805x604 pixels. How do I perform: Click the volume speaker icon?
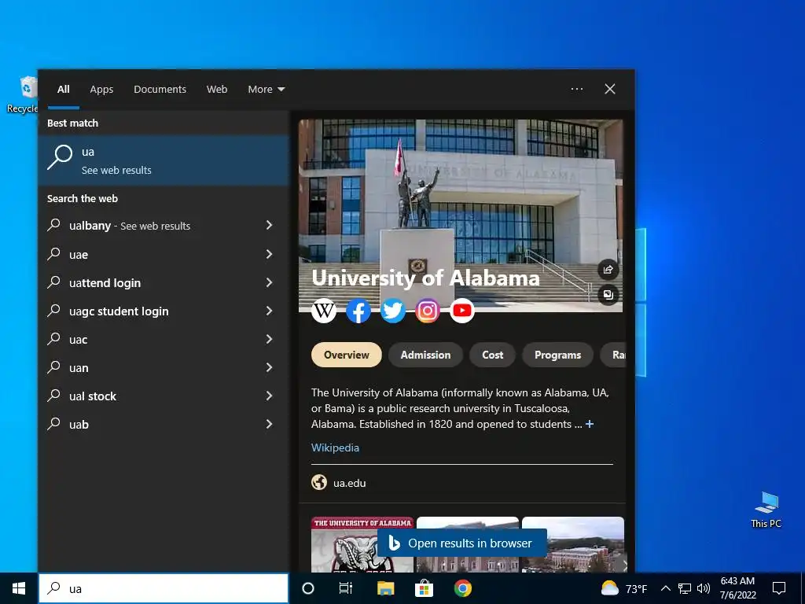pyautogui.click(x=704, y=588)
